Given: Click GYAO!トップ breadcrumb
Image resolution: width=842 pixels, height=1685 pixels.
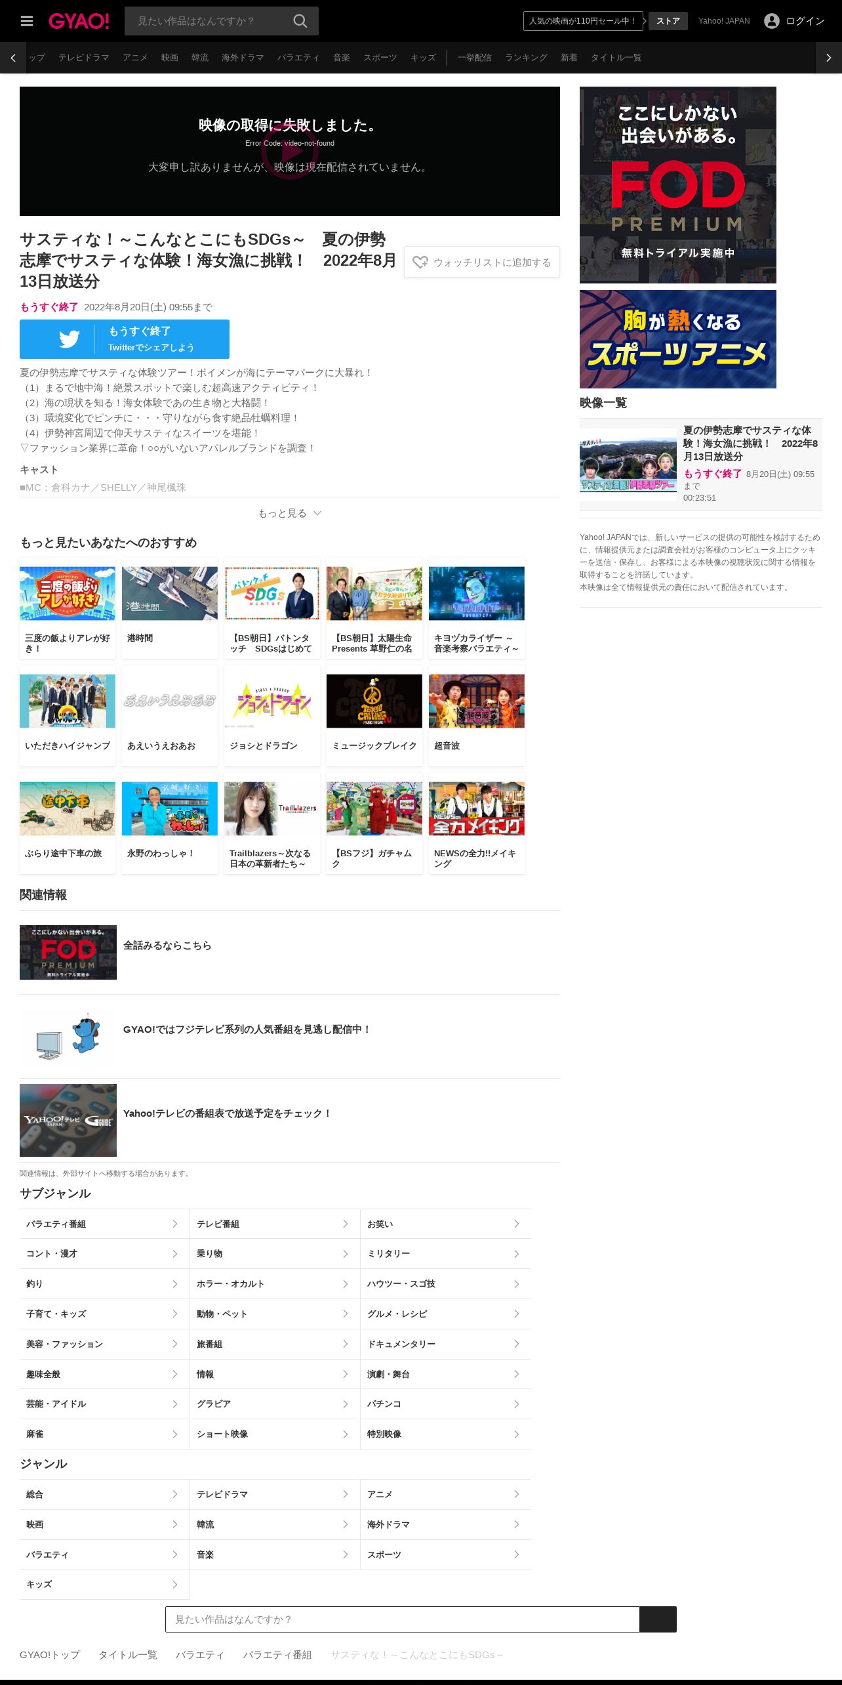Looking at the screenshot, I should pyautogui.click(x=50, y=1655).
